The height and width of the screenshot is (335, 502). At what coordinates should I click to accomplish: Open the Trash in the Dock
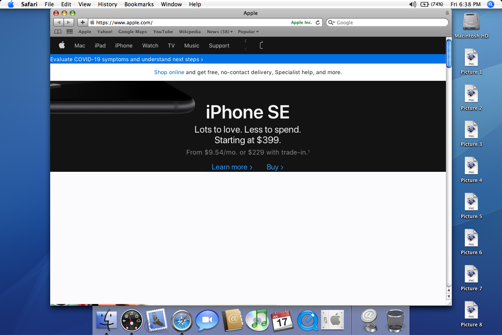coord(395,320)
